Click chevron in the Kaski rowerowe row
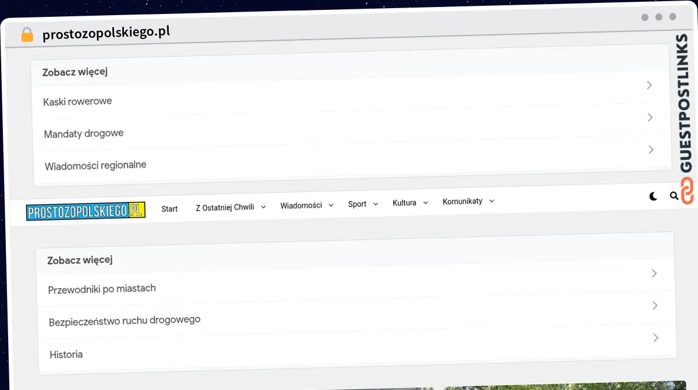Screen dimensions: 698x390 649,85
